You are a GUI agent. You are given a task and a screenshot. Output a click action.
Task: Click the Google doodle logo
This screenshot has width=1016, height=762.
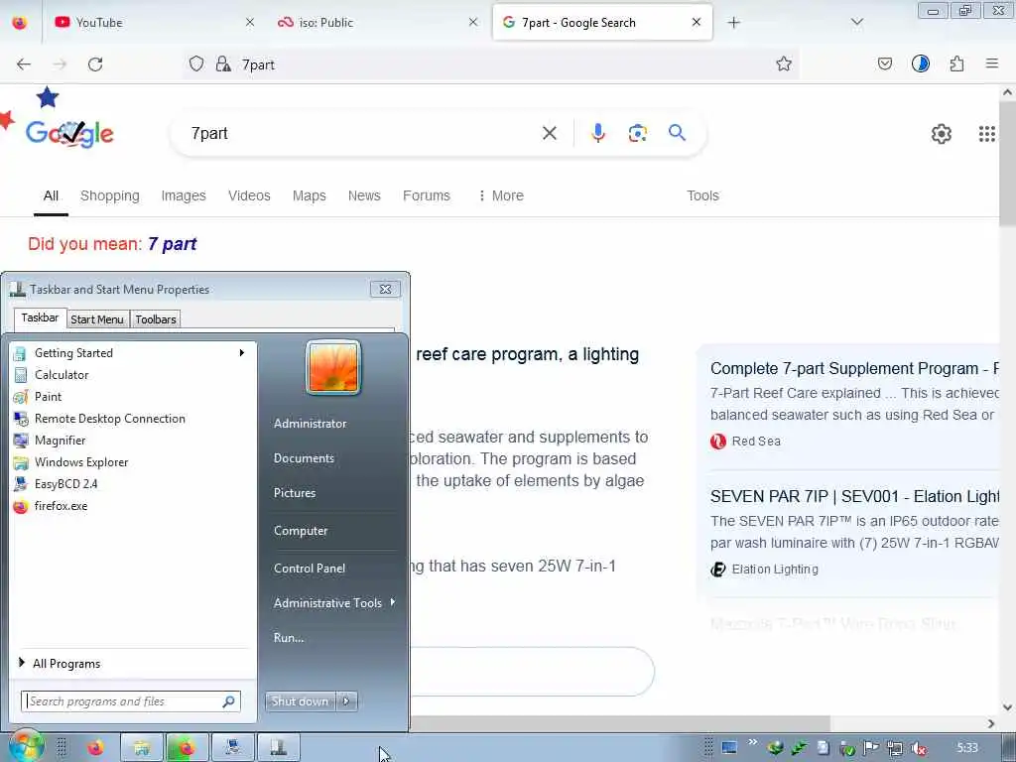point(69,134)
